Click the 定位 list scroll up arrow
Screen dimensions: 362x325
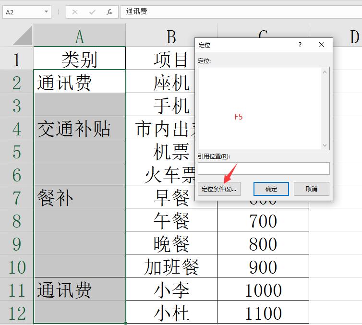(325, 72)
